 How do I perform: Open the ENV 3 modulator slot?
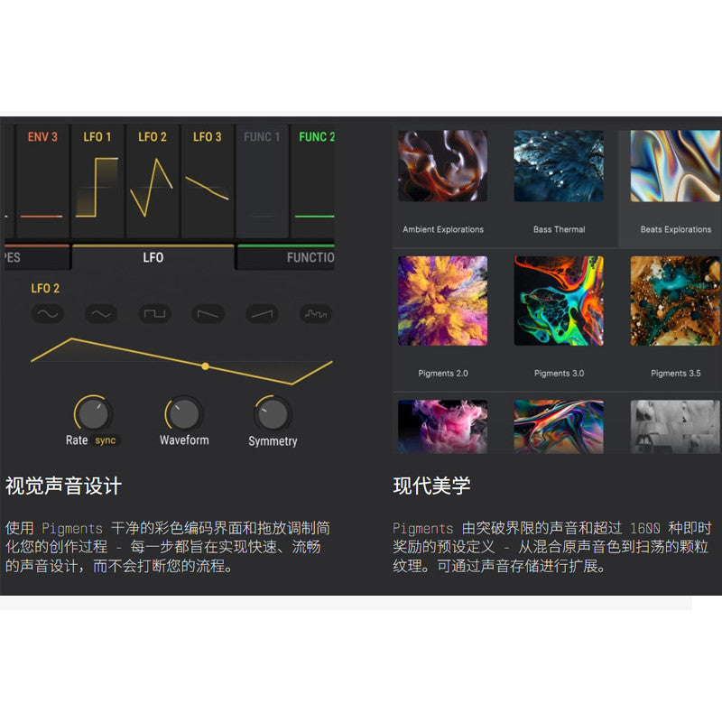click(42, 181)
